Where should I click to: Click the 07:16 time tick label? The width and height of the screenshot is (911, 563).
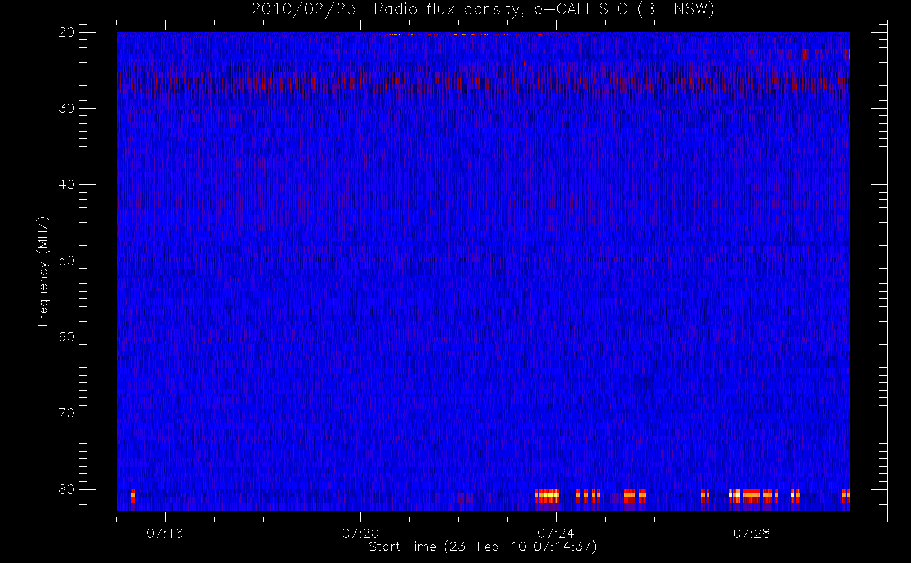pyautogui.click(x=165, y=533)
